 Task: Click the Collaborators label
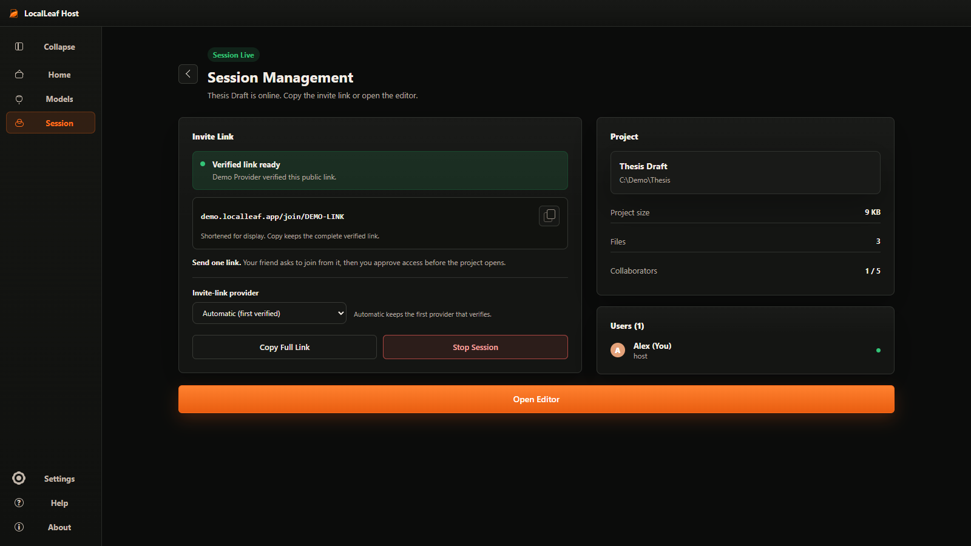(634, 271)
